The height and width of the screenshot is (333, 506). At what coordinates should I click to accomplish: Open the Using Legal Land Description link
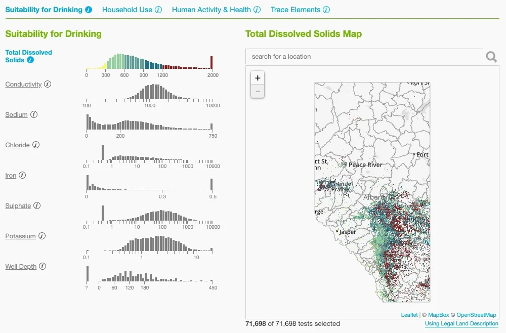coord(461,323)
